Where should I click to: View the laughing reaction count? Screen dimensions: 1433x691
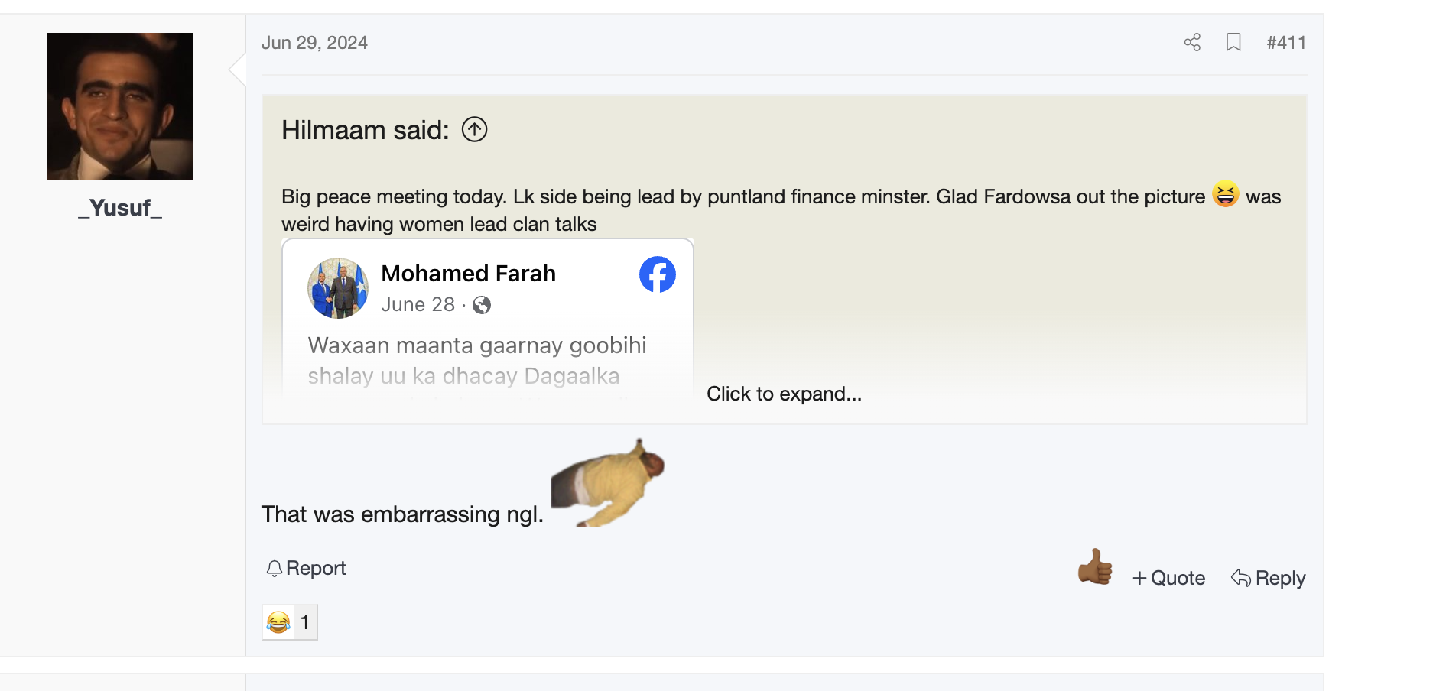pyautogui.click(x=290, y=622)
